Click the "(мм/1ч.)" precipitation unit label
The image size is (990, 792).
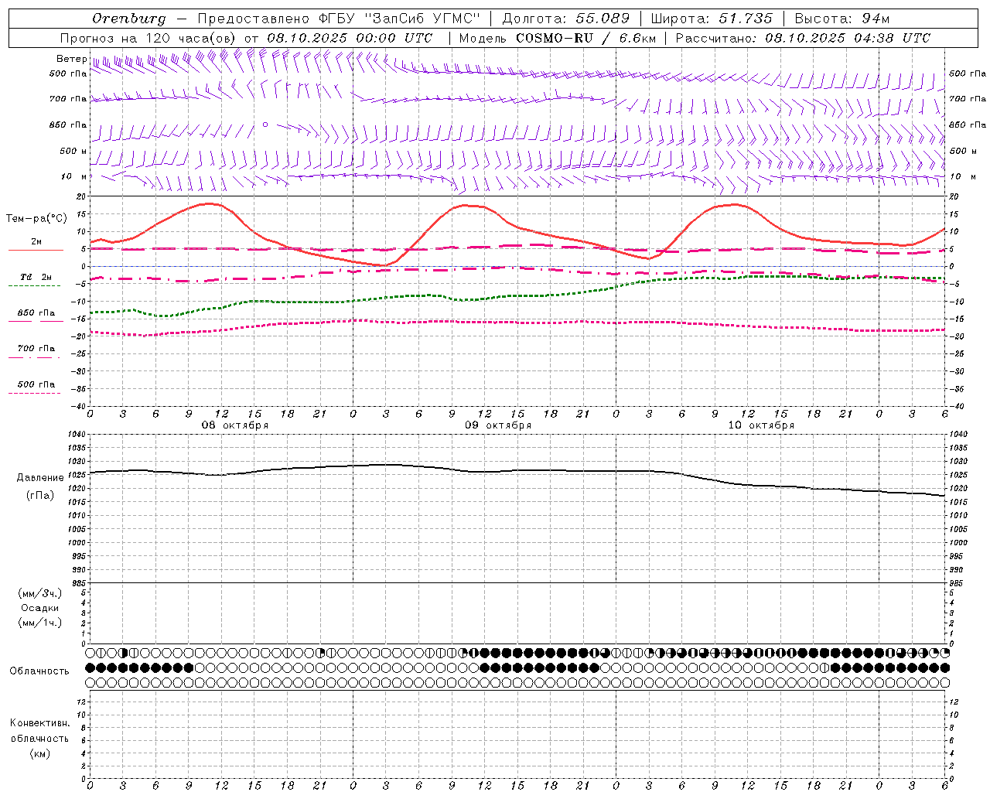click(40, 623)
